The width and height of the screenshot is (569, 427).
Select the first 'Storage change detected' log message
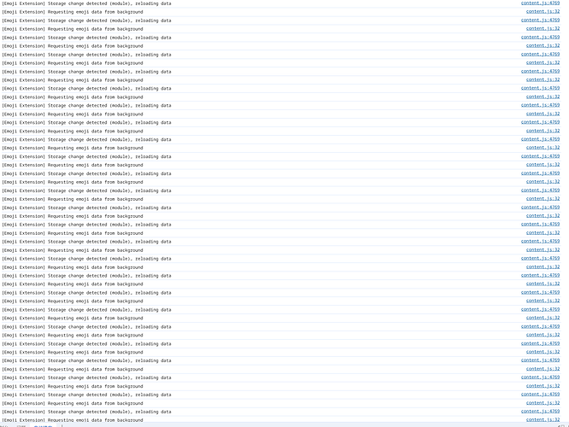click(86, 3)
